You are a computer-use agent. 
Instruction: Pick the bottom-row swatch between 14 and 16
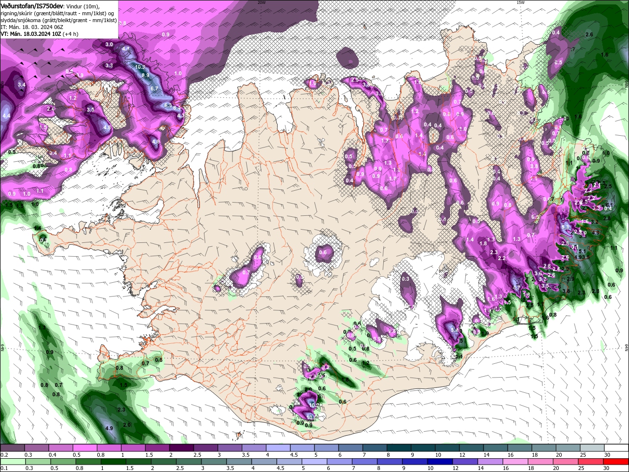pyautogui.click(x=490, y=462)
